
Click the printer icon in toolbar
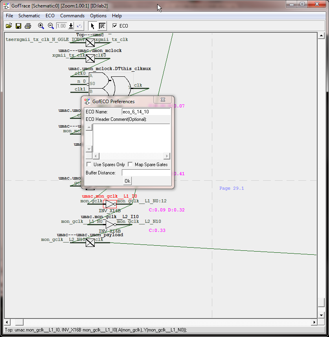[28, 26]
